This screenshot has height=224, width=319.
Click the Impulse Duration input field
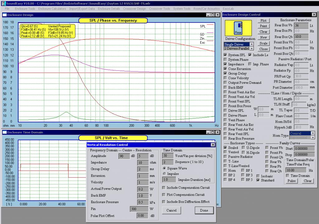[x=169, y=180]
